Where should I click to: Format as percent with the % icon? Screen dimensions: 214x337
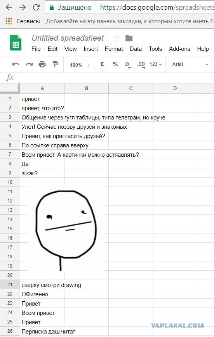pyautogui.click(x=115, y=64)
